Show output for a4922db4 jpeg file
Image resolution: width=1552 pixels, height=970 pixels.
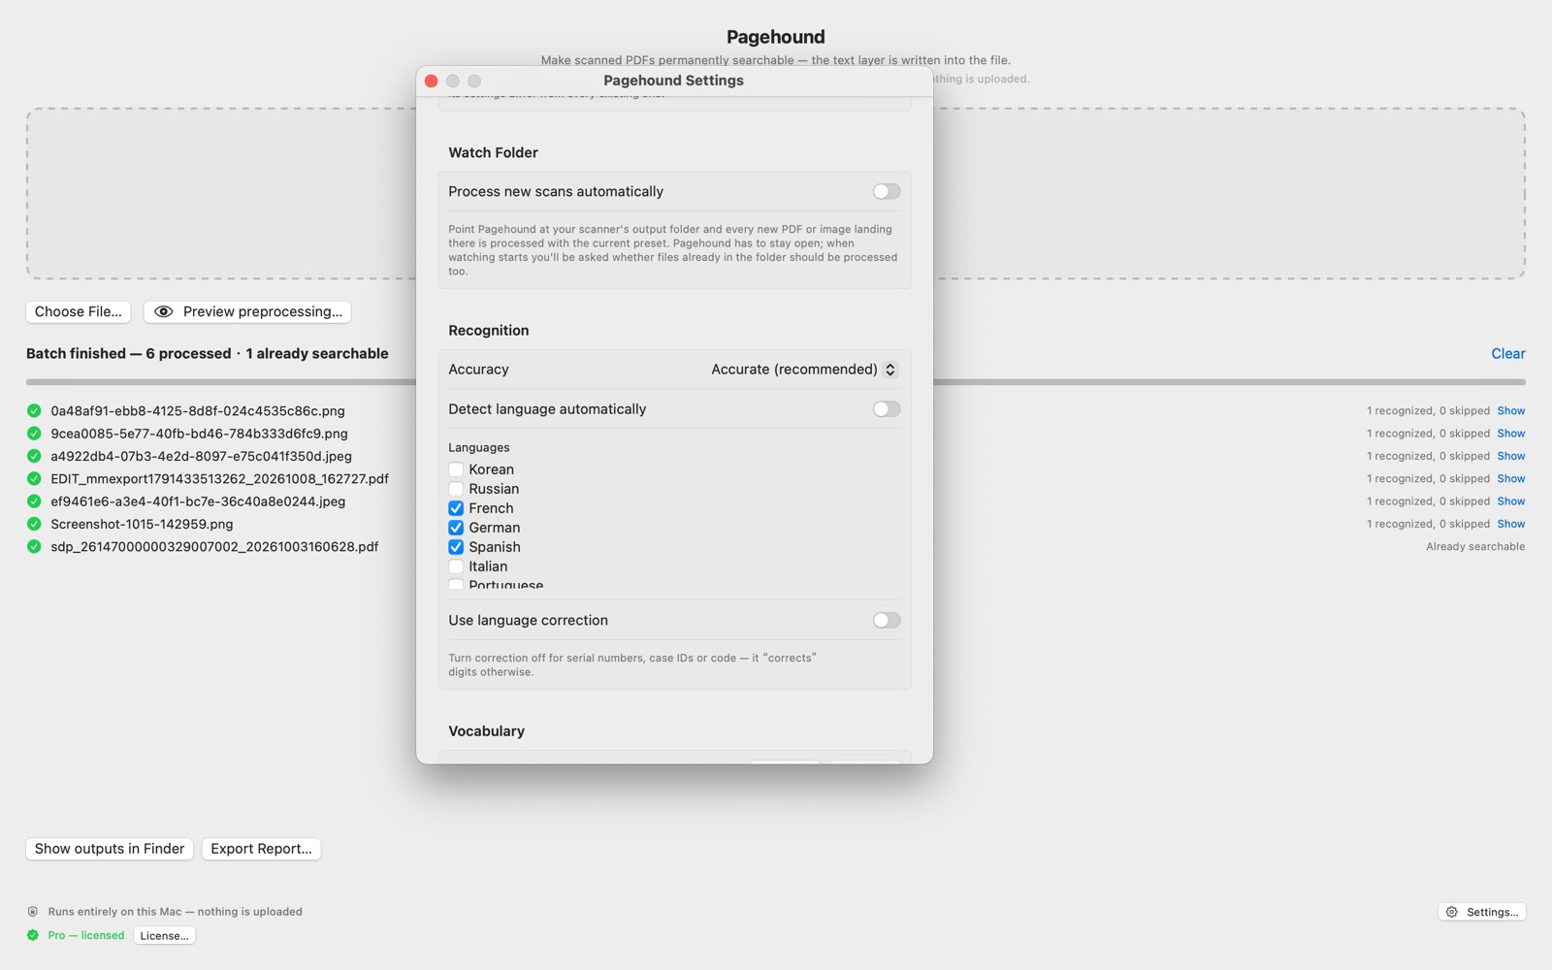pyautogui.click(x=1510, y=456)
